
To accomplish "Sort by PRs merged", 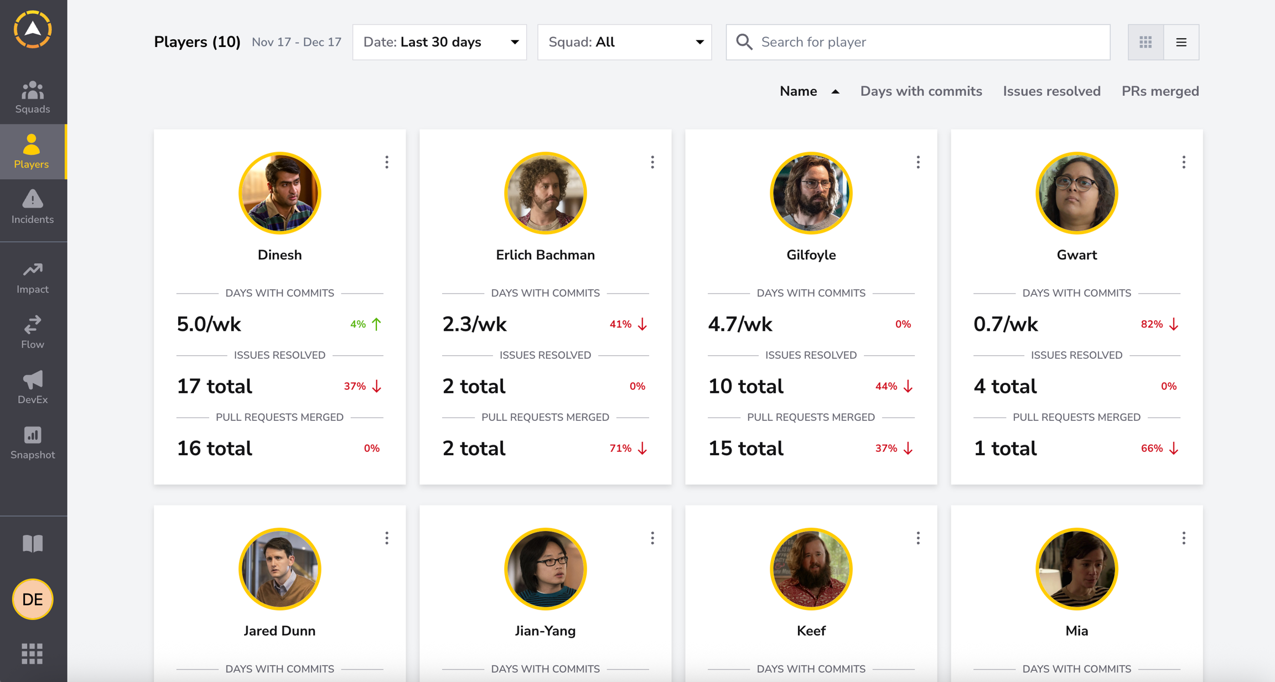I will 1160,91.
